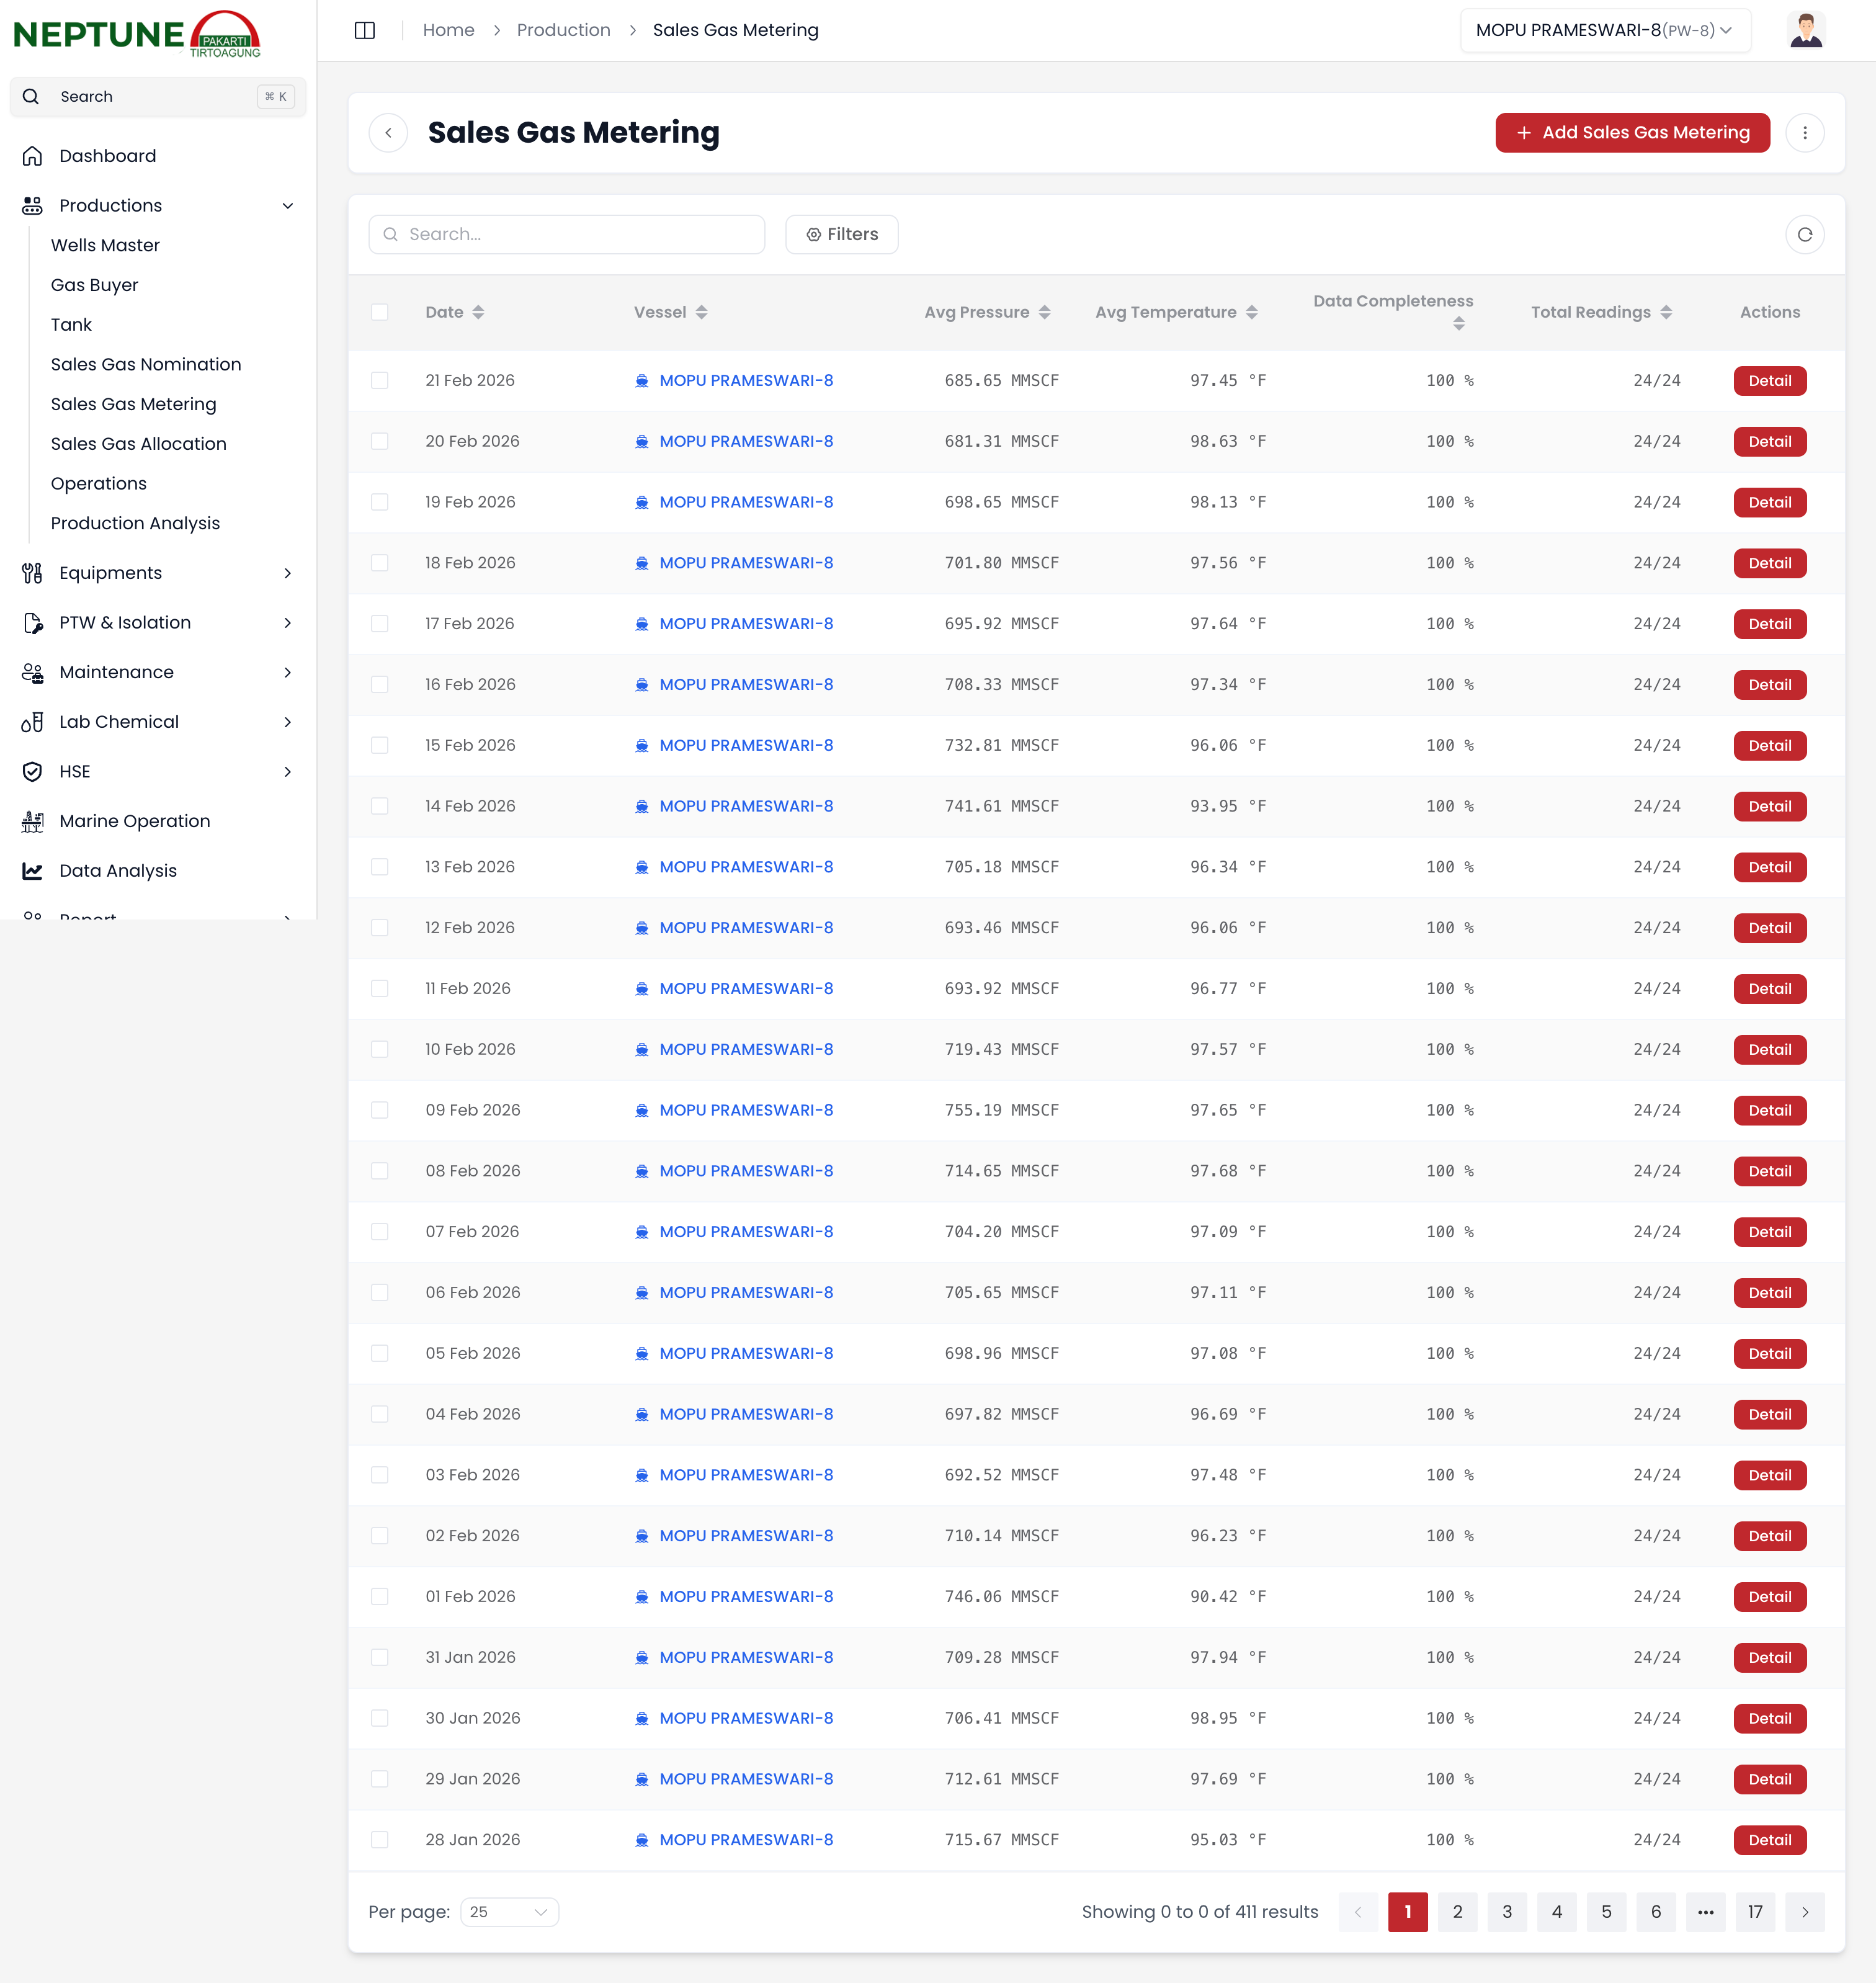Select the 21 Feb 2026 row checkbox
The image size is (1876, 1983).
pos(379,380)
